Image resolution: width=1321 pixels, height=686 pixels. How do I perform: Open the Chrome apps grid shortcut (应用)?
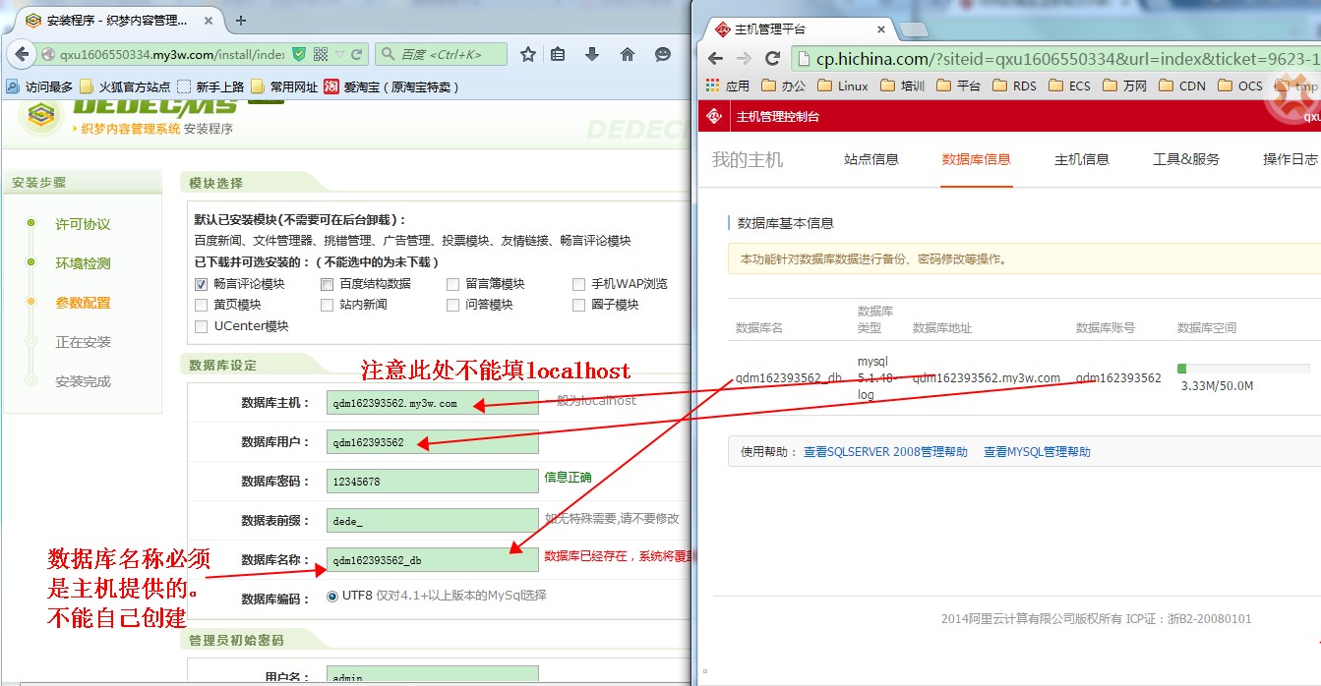coord(727,86)
